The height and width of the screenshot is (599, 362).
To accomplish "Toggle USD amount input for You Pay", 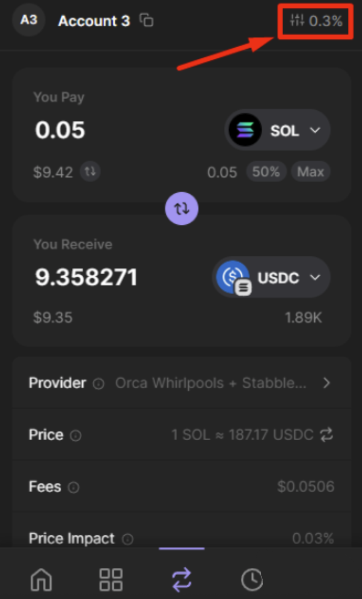I will pos(90,171).
